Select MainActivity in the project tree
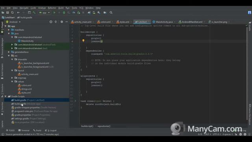252x142 pixels. 27,41
